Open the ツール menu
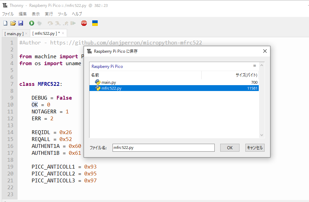This screenshot has width=309, height=202. coord(62,14)
